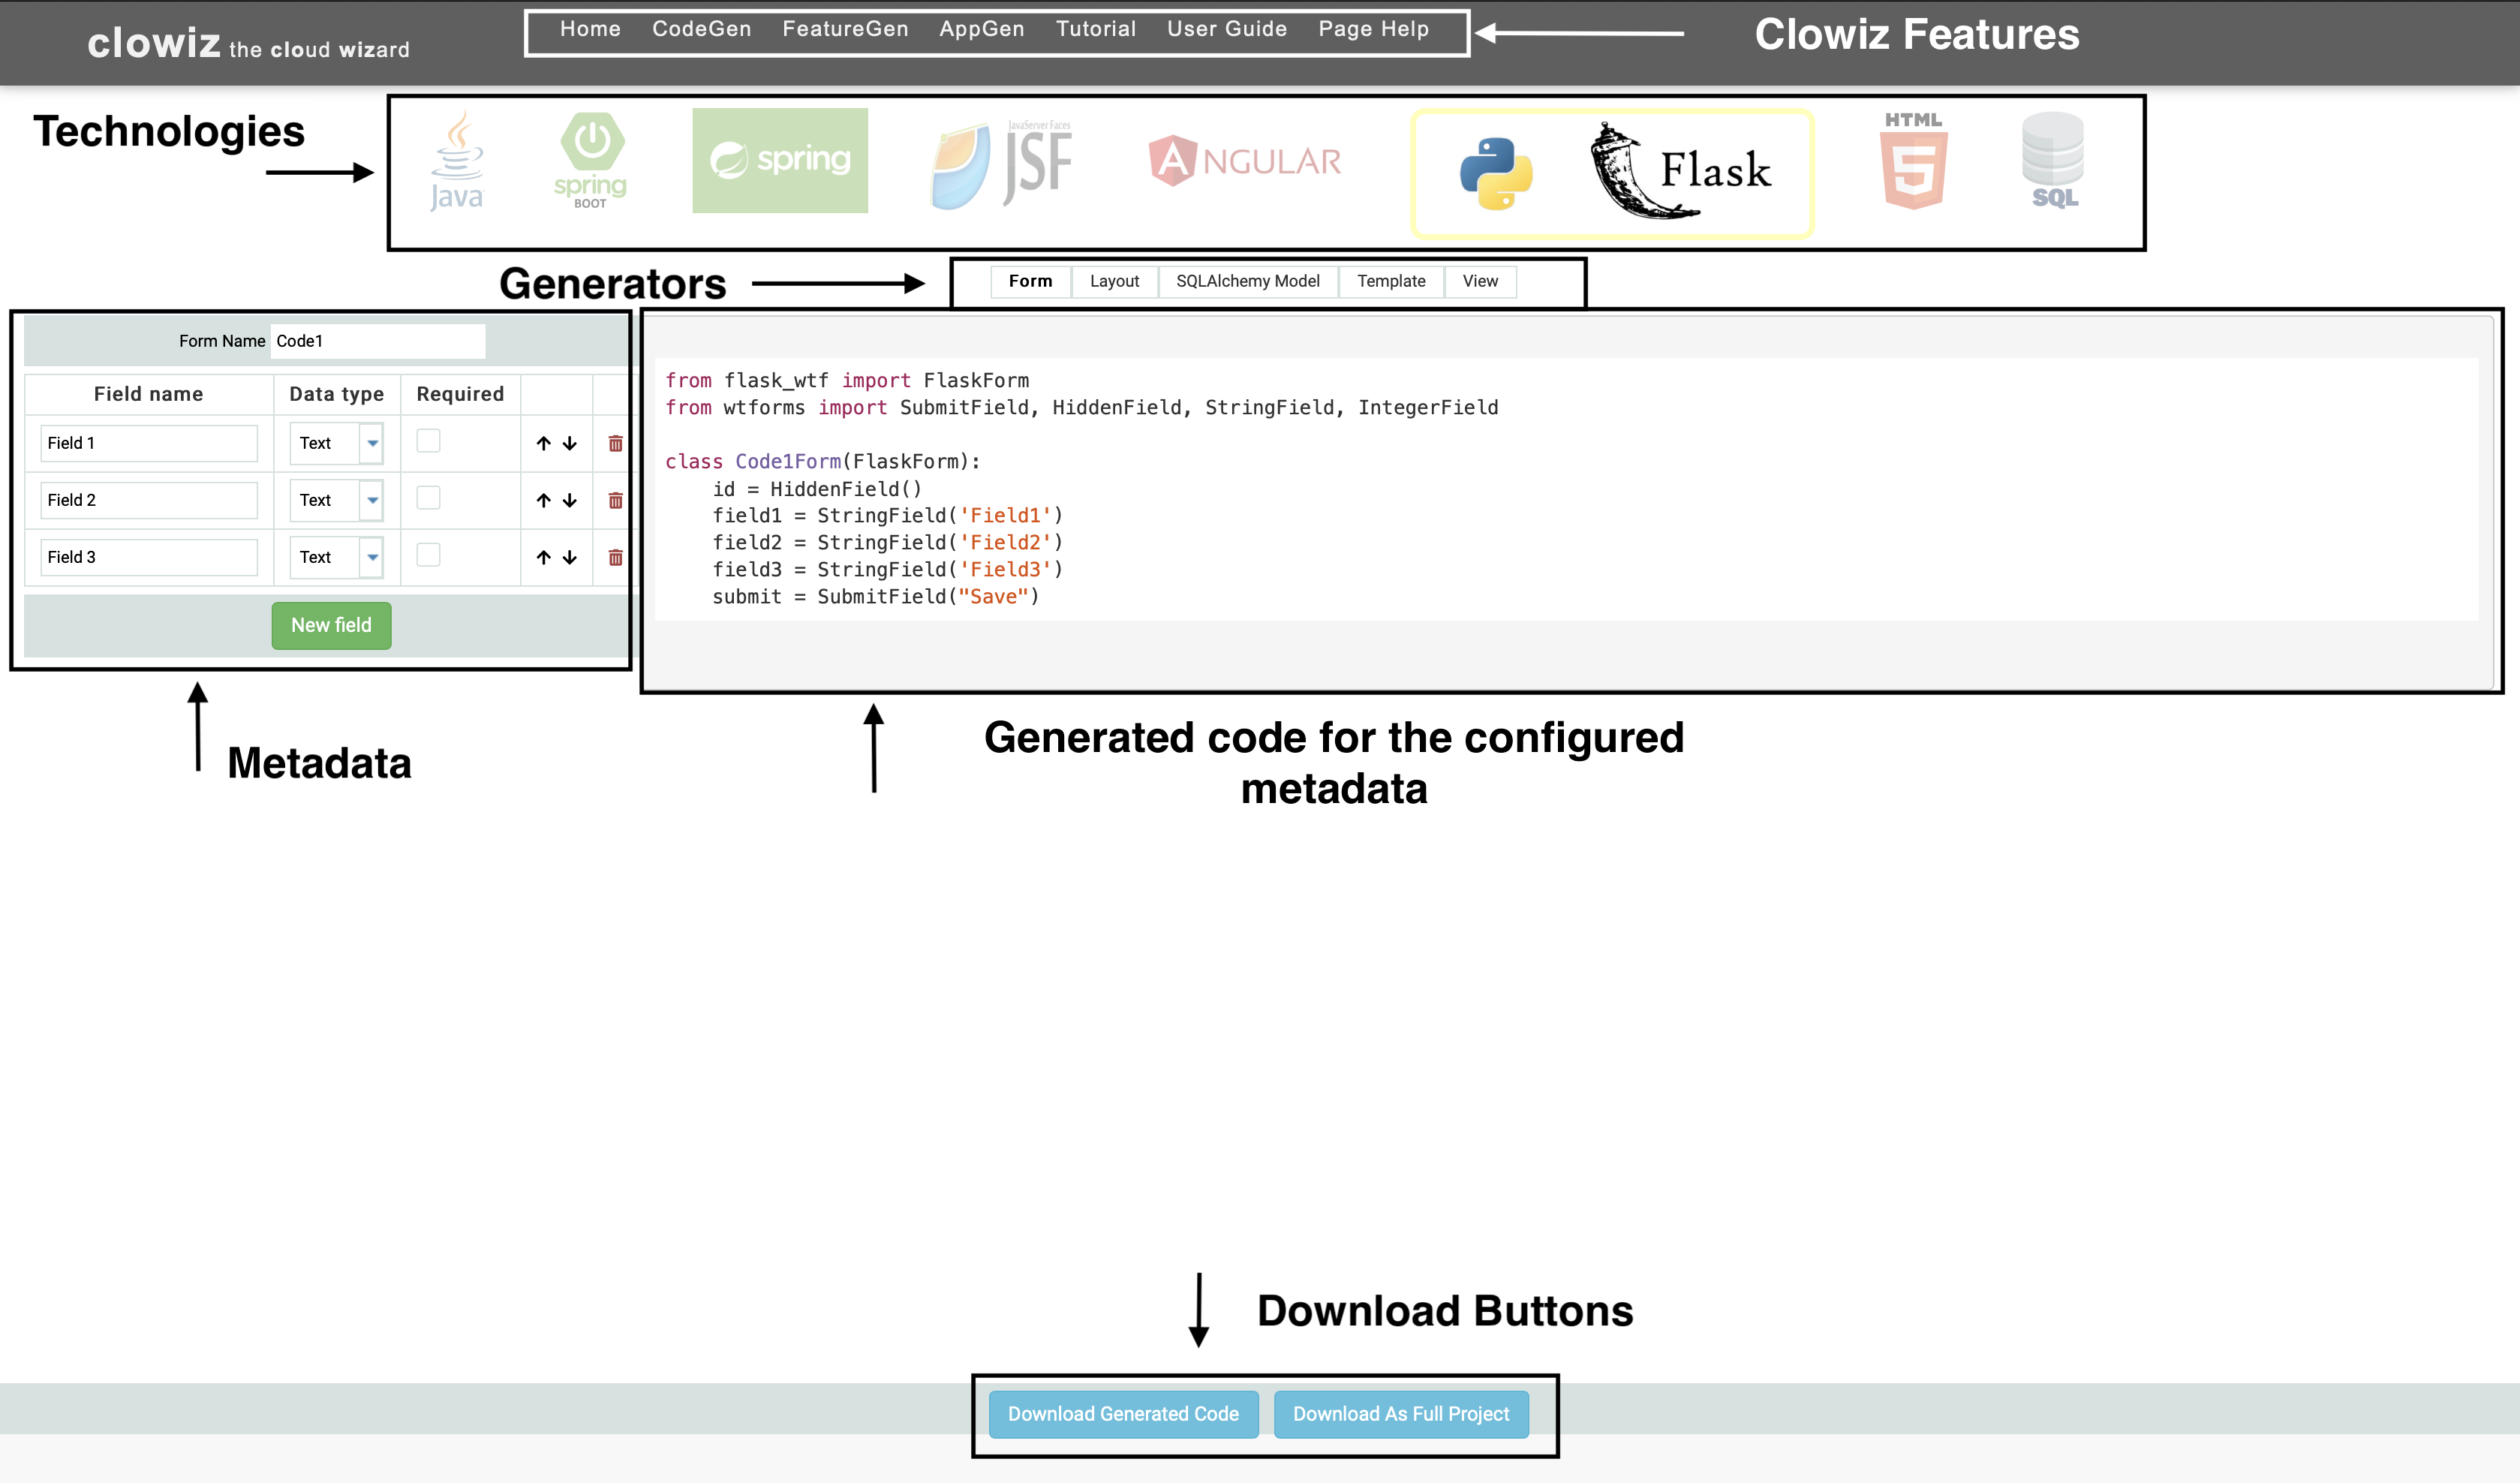Expand Field 2 data type selector
The height and width of the screenshot is (1483, 2520).
372,500
